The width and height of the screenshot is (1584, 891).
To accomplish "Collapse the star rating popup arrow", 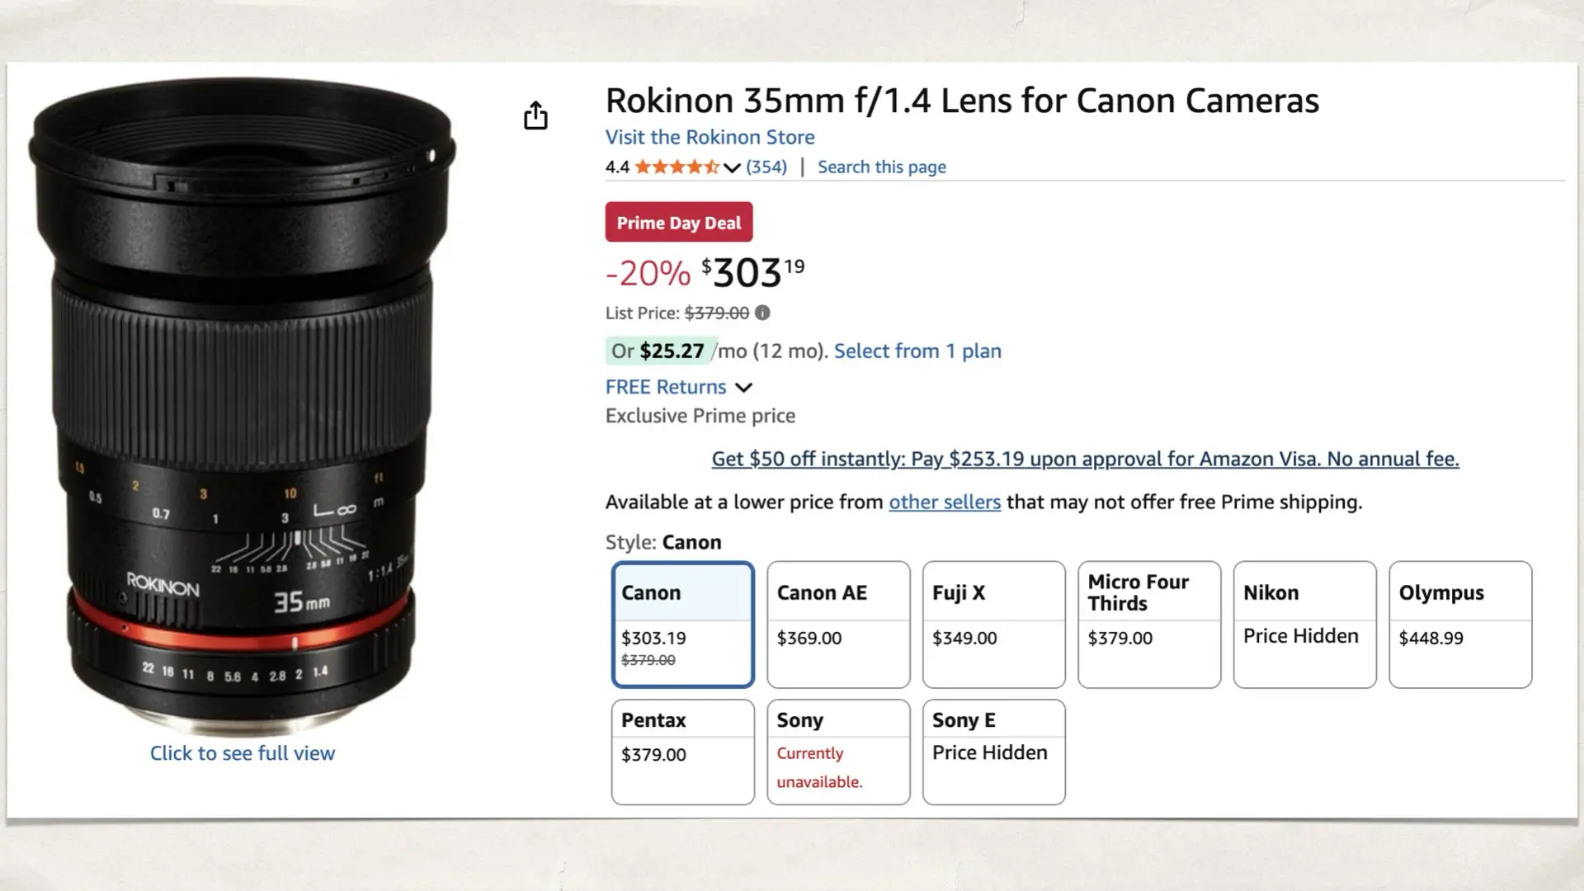I will (x=730, y=168).
